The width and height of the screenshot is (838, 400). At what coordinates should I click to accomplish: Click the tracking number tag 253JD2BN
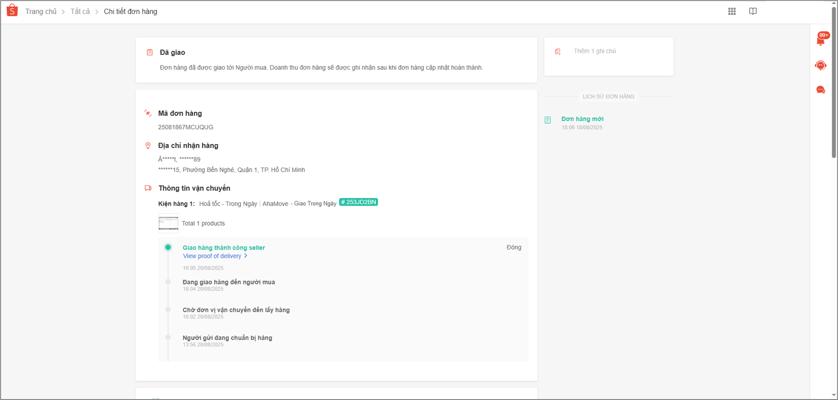[x=358, y=202]
